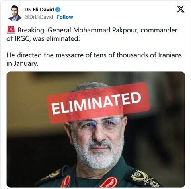This screenshot has width=191, height=189.
Task: Open Dr. Eli David's profile avatar
Action: pyautogui.click(x=15, y=13)
